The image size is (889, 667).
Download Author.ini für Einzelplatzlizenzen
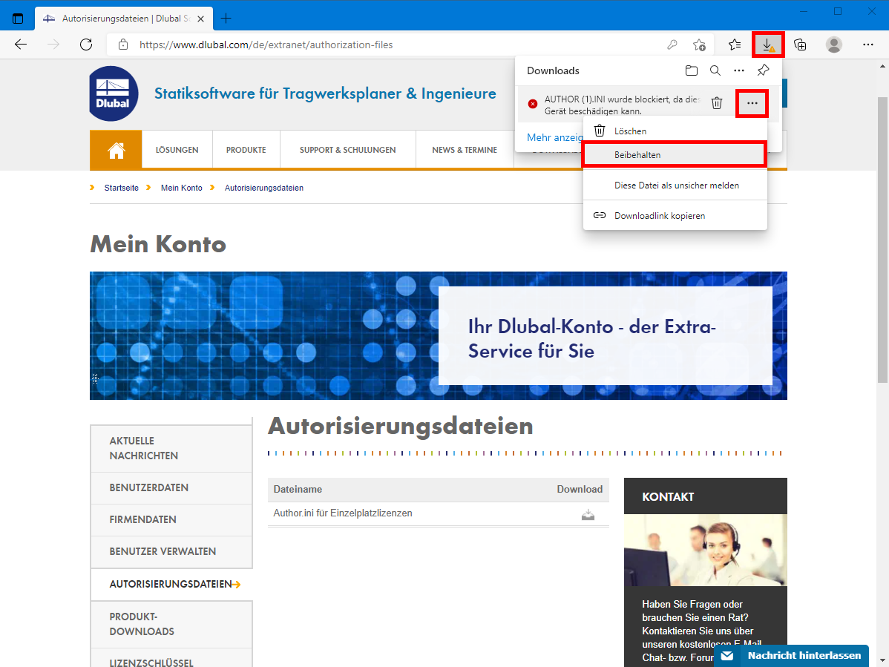(588, 513)
